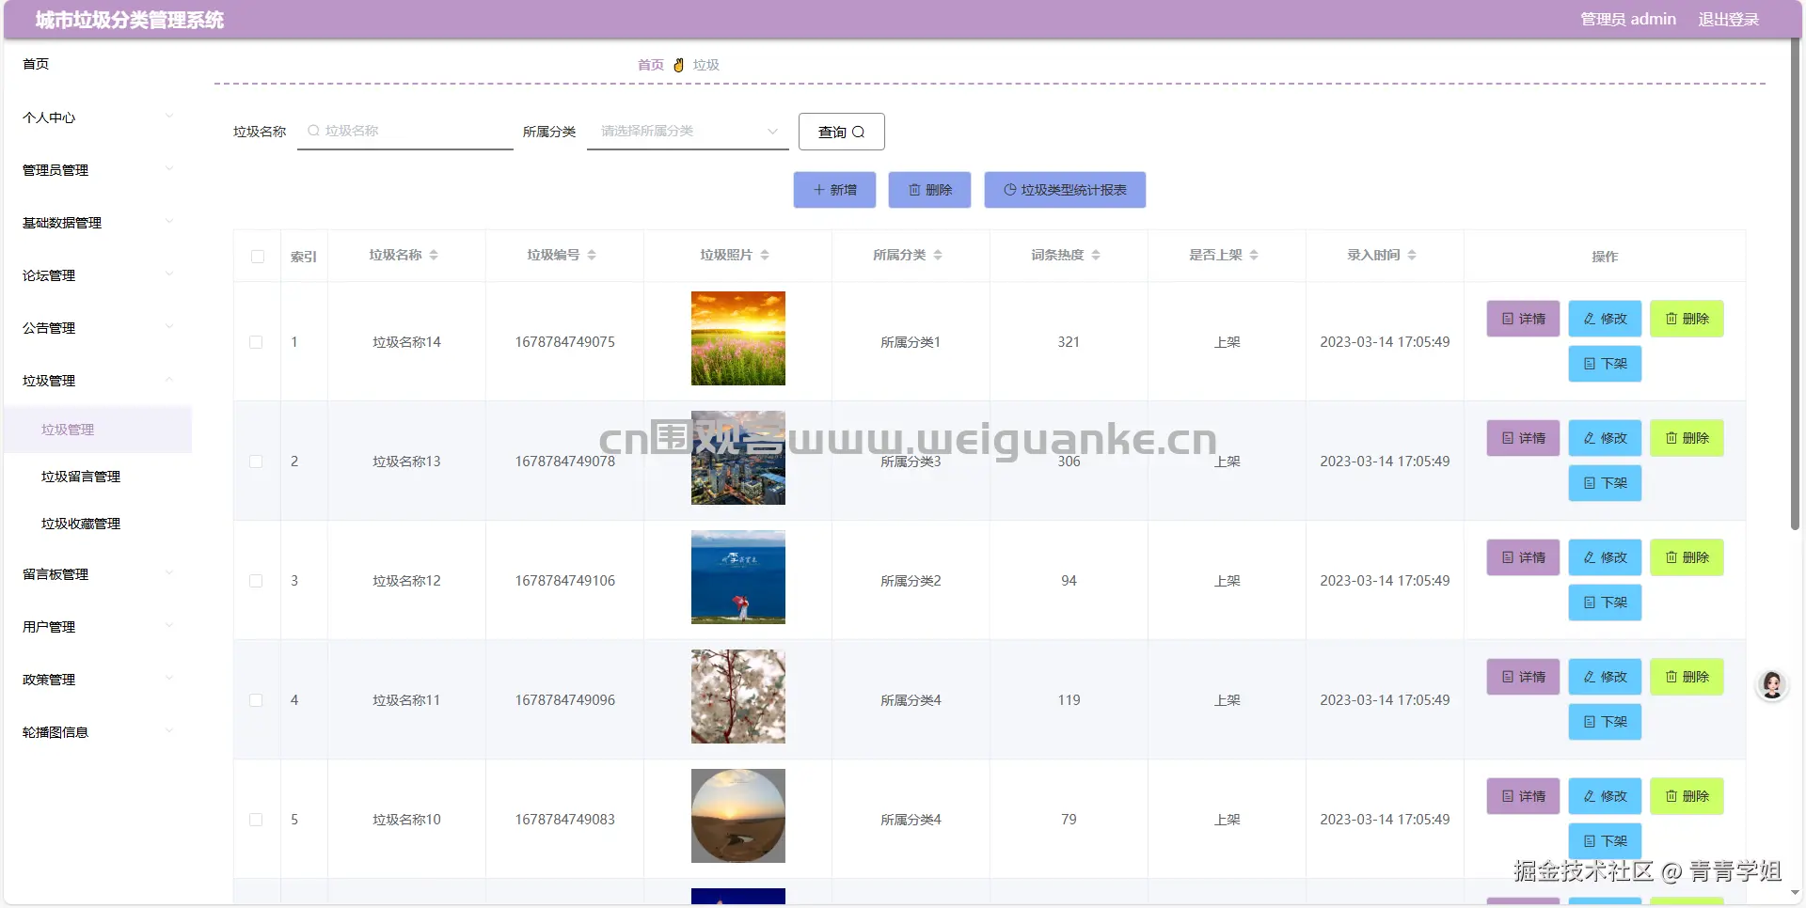The height and width of the screenshot is (908, 1806).
Task: Click the search magnifier icon in 垃圾名称 field
Action: (x=313, y=131)
